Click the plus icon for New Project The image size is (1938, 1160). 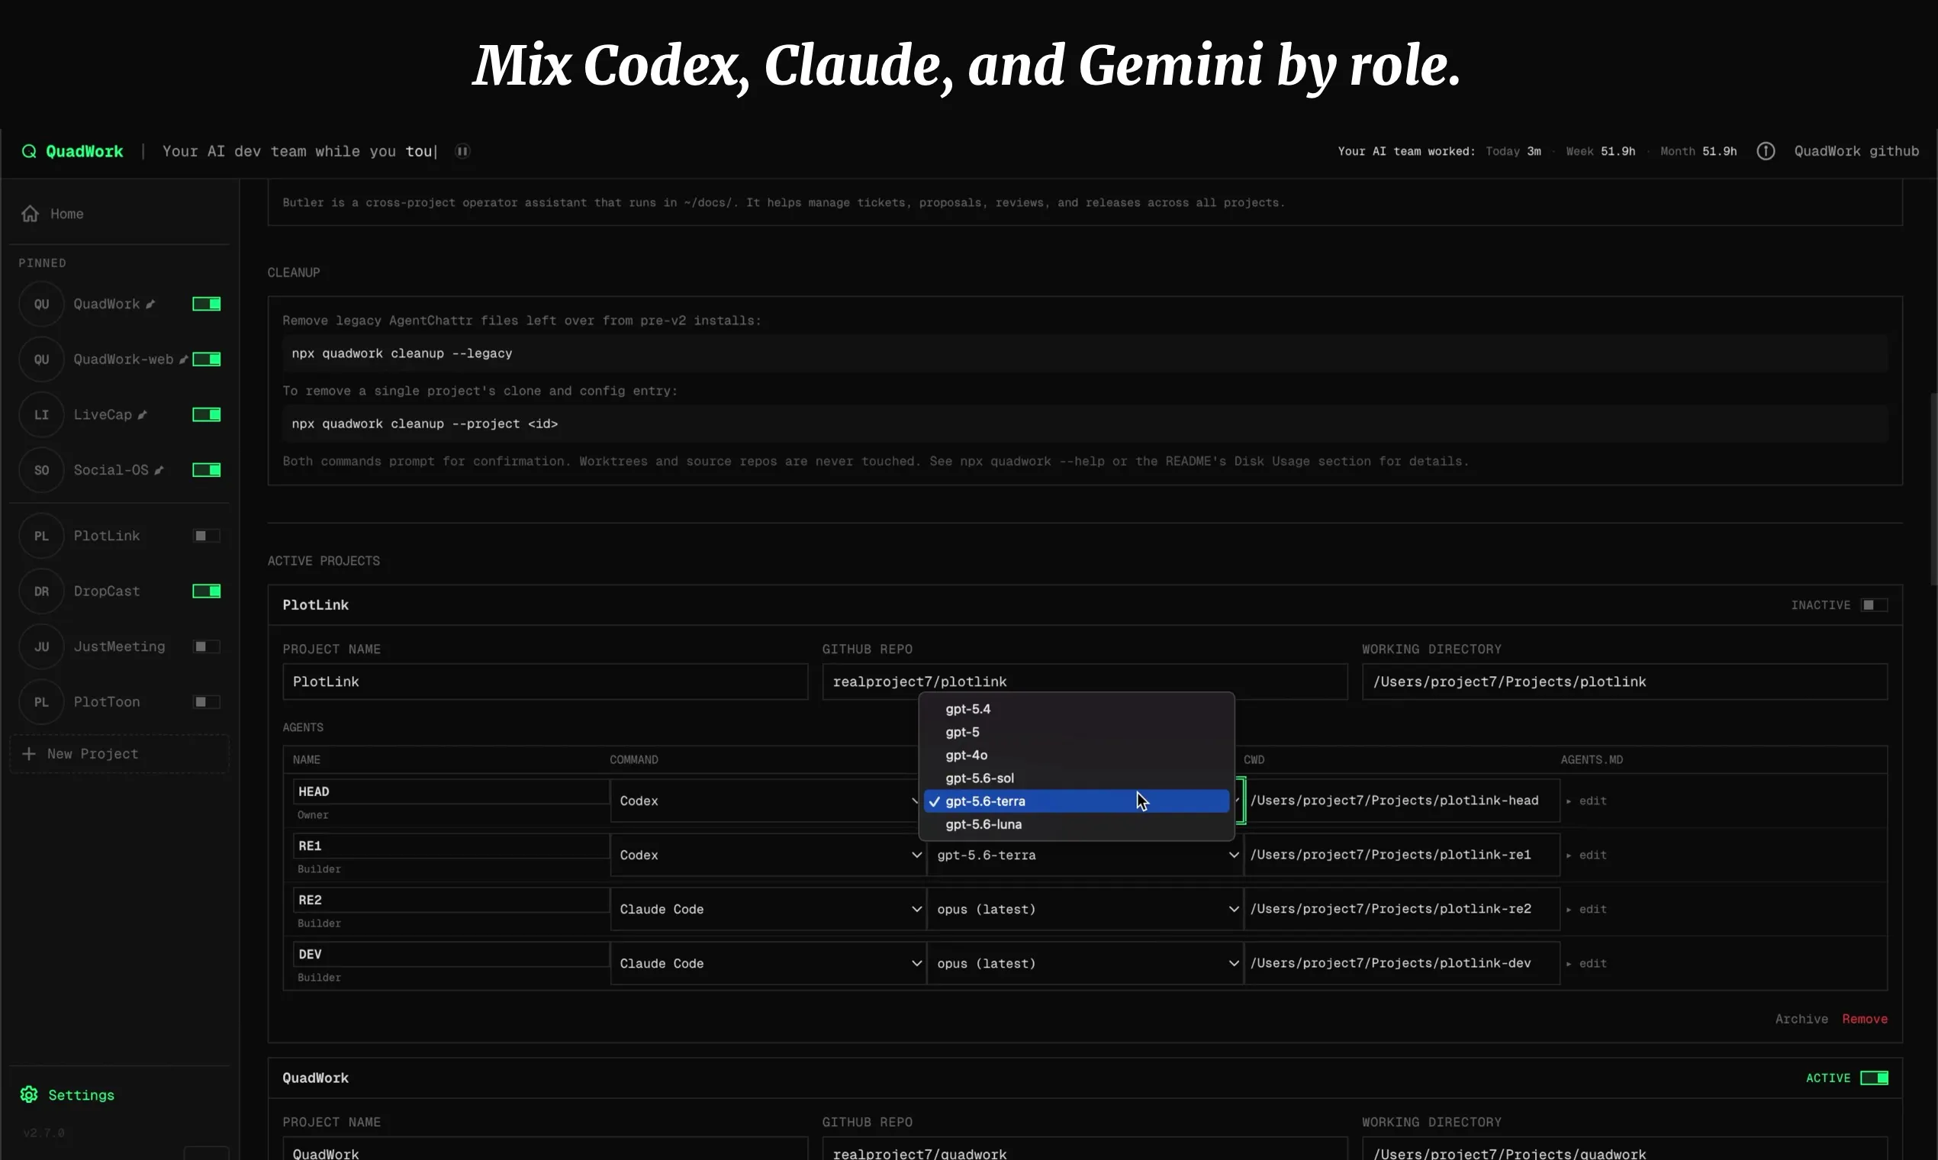[x=29, y=753]
